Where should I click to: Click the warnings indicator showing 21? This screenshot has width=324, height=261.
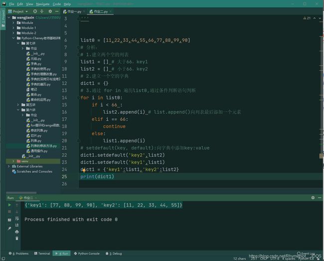point(307,18)
